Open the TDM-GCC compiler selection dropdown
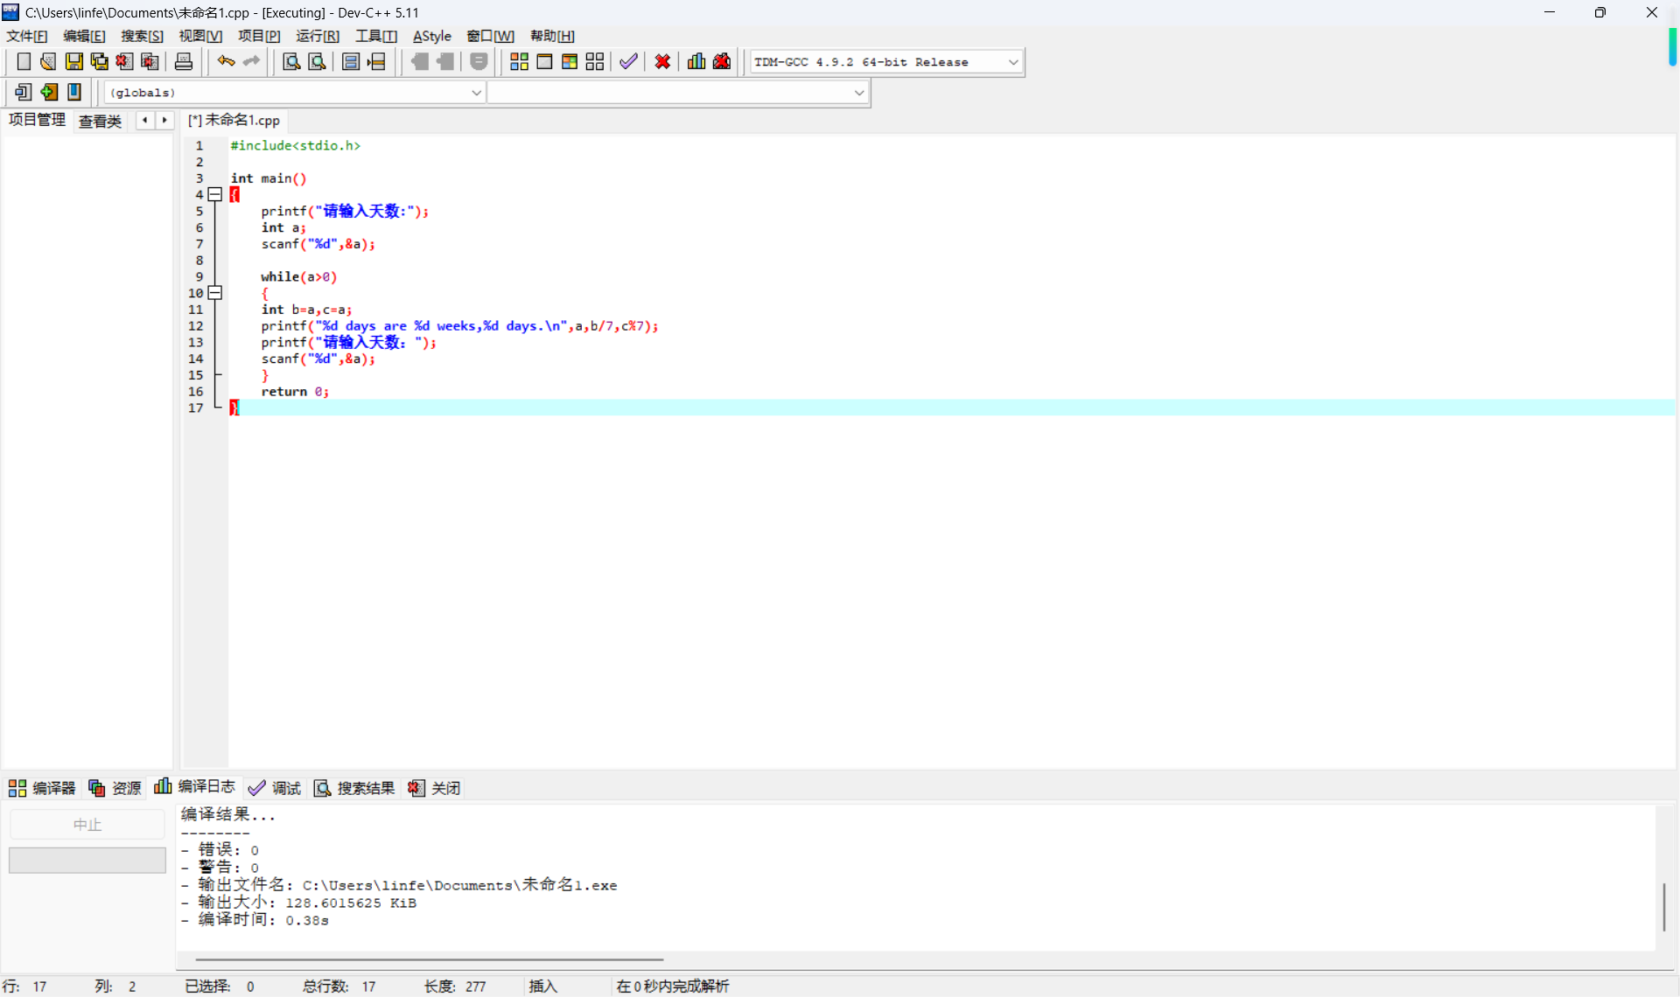This screenshot has height=997, width=1680. pos(1012,62)
